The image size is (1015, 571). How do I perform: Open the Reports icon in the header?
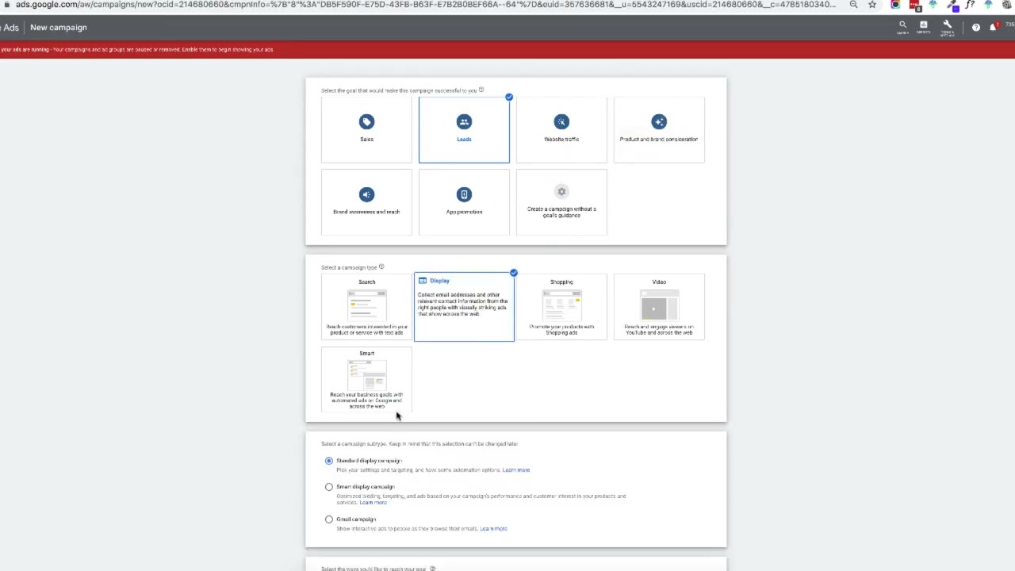pos(923,27)
